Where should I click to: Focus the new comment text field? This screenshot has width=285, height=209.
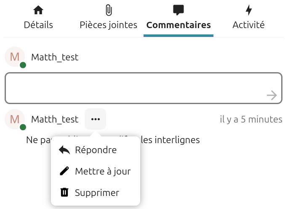pyautogui.click(x=135, y=88)
